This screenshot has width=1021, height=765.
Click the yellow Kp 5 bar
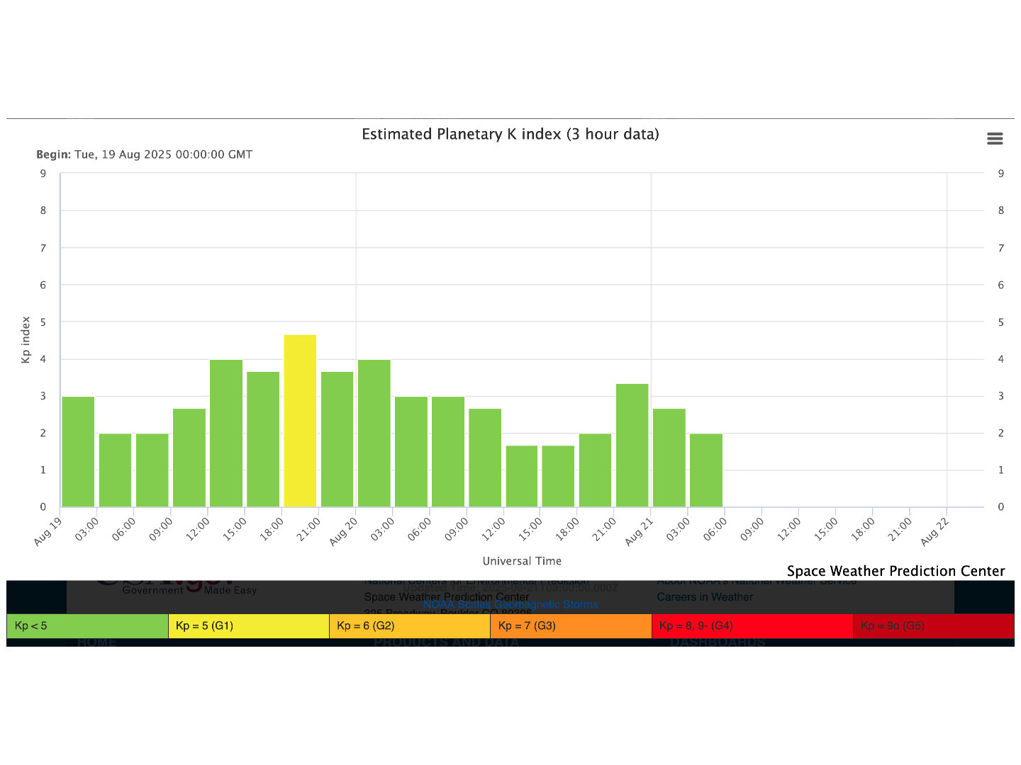click(300, 421)
